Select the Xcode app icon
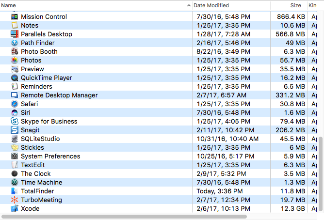The width and height of the screenshot is (324, 220). tap(15, 209)
